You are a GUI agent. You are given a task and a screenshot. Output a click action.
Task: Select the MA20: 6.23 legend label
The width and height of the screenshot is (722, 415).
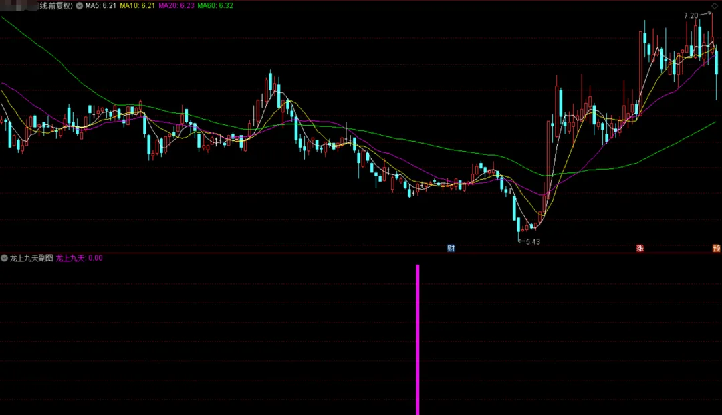coord(176,6)
